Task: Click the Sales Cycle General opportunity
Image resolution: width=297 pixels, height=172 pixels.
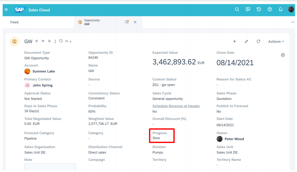Action: pos(168,99)
